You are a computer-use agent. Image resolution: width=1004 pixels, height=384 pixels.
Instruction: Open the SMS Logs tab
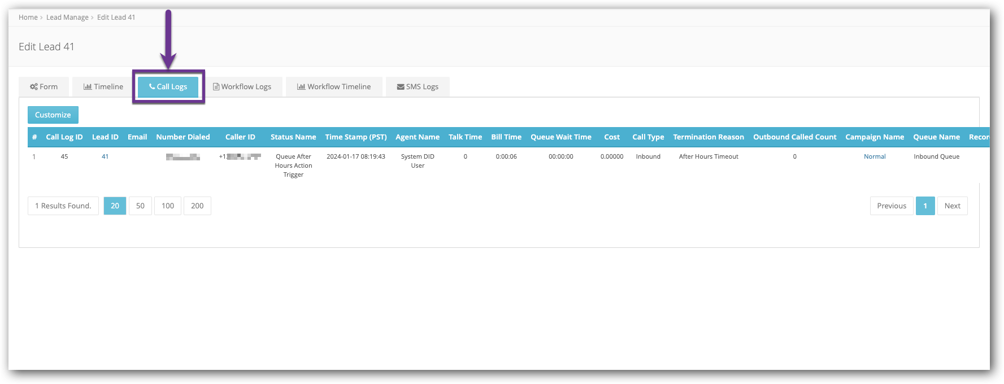[x=418, y=87]
